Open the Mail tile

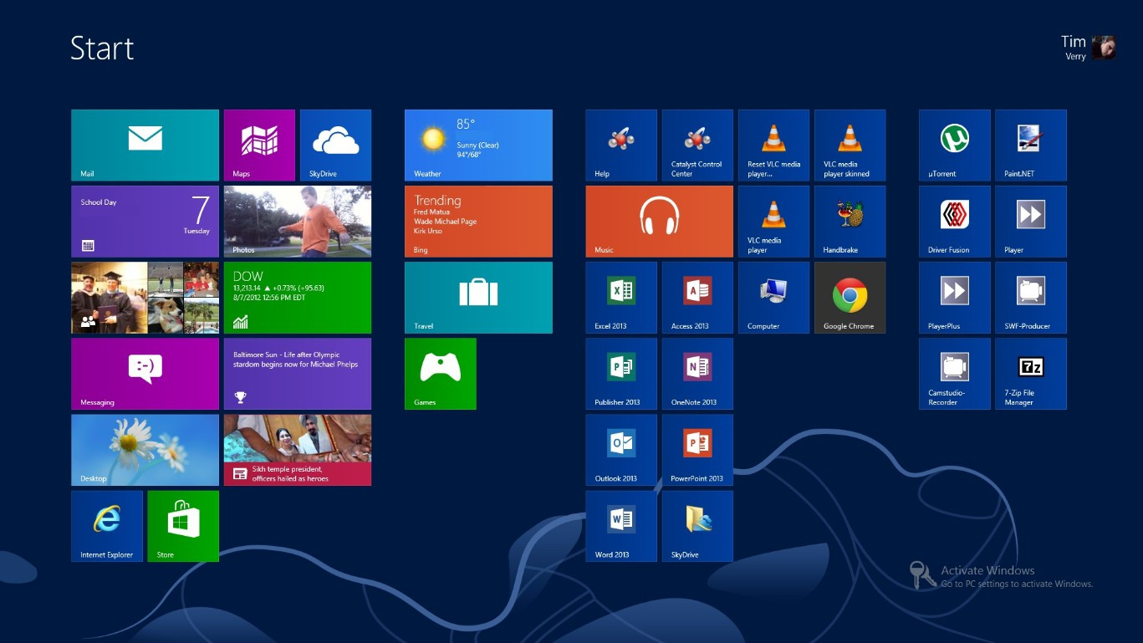pos(145,145)
